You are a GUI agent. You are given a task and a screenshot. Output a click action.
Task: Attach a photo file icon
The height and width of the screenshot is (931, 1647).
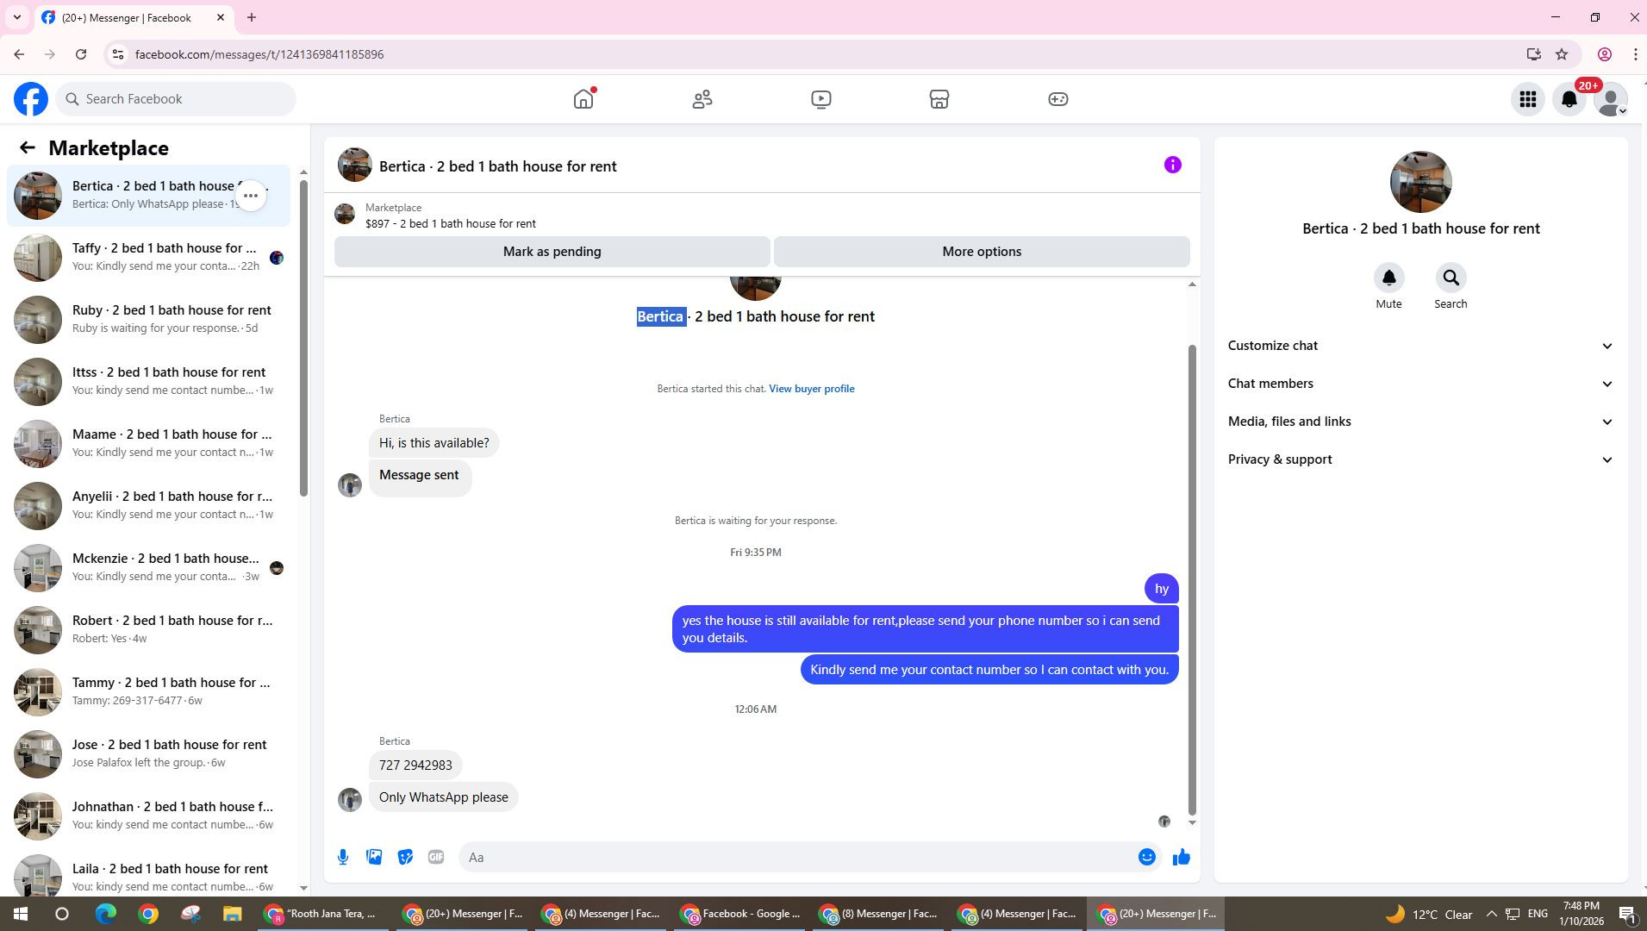(374, 857)
